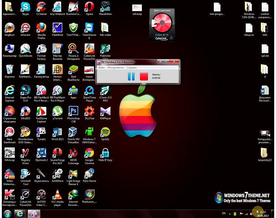This screenshot has height=218, width=276.
Task: Select the iClone v5.5 PRO icon
Action: pos(105,94)
